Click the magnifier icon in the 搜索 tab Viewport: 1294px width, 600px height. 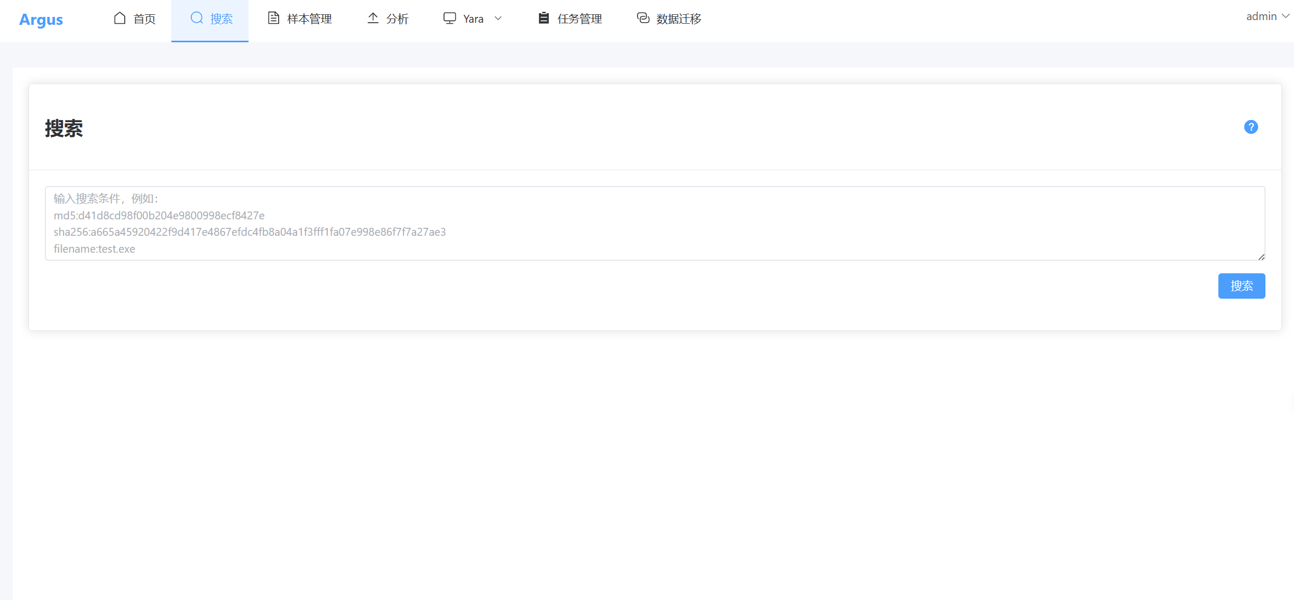point(197,18)
